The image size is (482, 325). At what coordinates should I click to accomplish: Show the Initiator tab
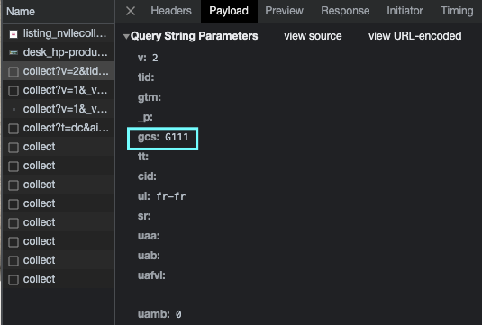click(405, 11)
